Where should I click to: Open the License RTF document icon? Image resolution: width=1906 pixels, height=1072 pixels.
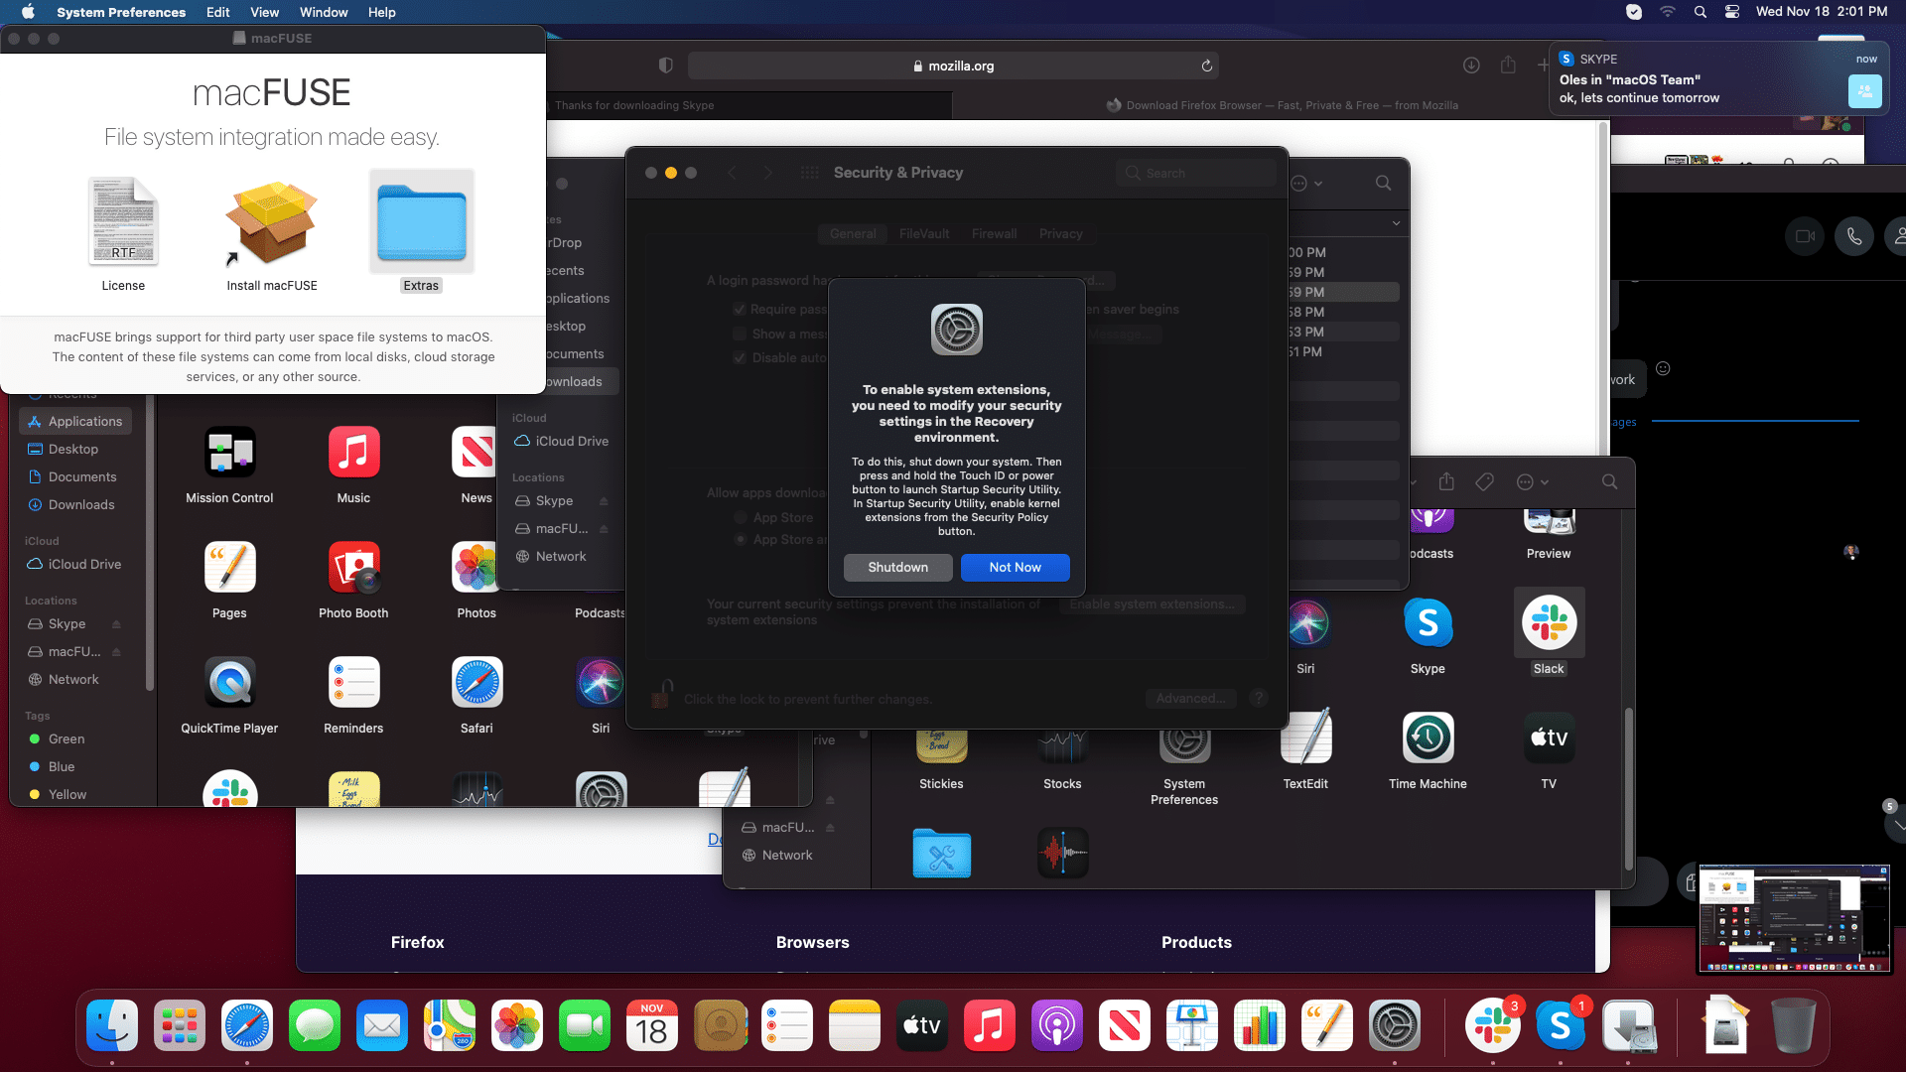[123, 222]
